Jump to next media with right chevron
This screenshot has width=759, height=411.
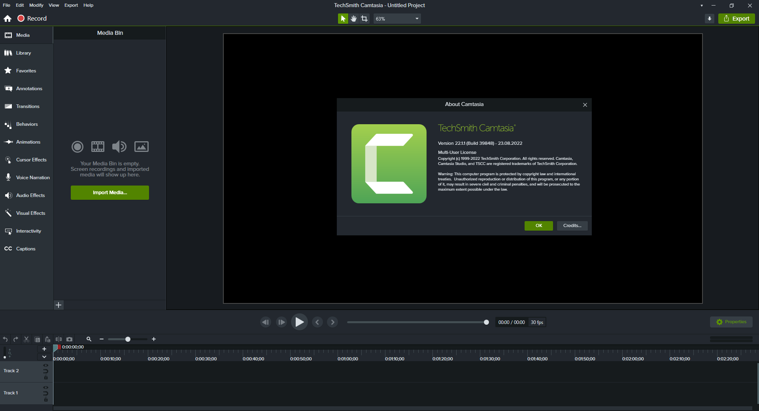(332, 322)
